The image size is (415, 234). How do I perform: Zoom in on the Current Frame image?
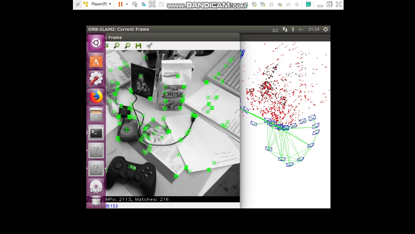click(117, 46)
